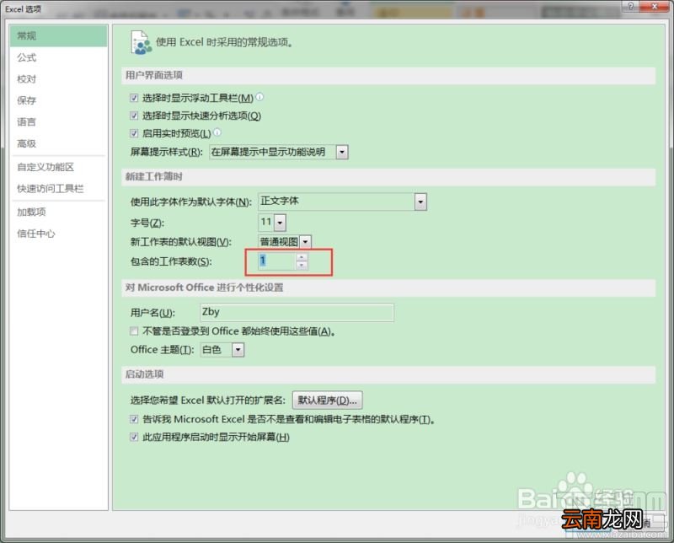674x543 pixels.
Task: Go to the 高级 options category
Action: pyautogui.click(x=58, y=143)
